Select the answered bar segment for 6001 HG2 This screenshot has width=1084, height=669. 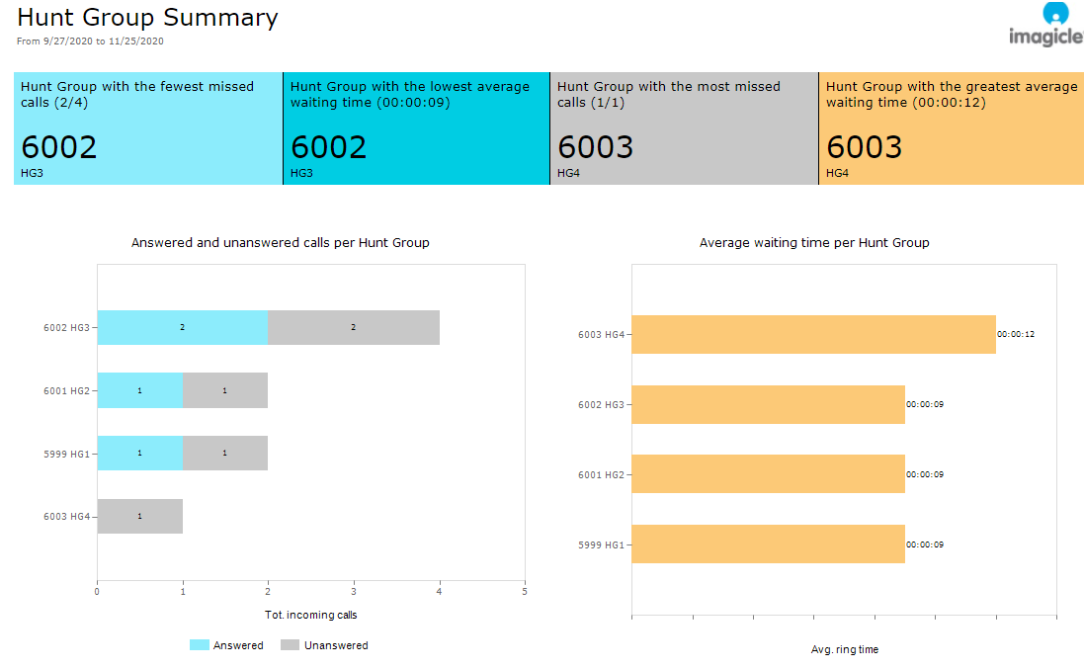(x=139, y=390)
